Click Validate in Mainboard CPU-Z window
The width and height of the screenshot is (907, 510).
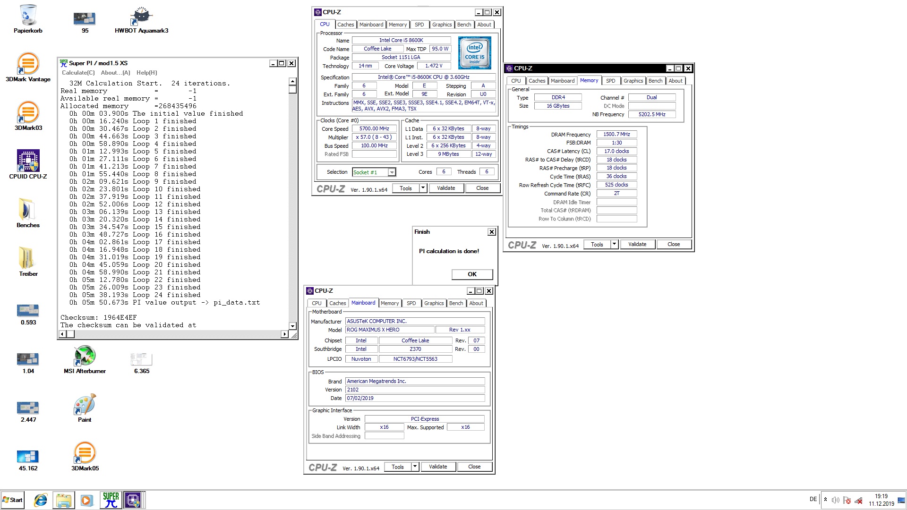click(x=438, y=467)
